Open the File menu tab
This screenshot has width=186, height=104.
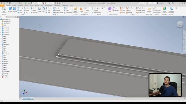click(x=2, y=5)
